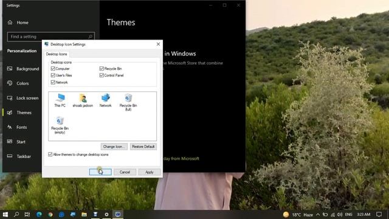Select the Network icon in the icon preview
Image resolution: width=389 pixels, height=219 pixels.
pos(105,100)
